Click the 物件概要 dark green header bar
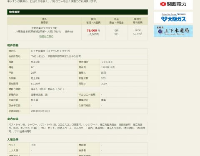Screen dimensions: 200x156 pos(77,12)
